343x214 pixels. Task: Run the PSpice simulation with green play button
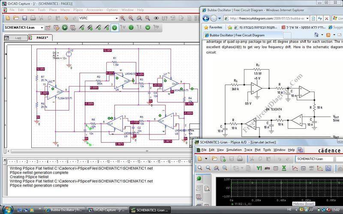coord(65,27)
